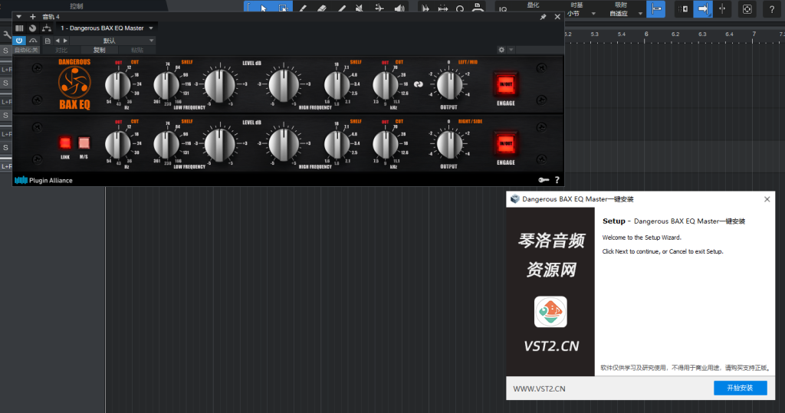Open the 1 - Dangerous BAX EQ Master dropdown
Screen dimensions: 785x413
point(107,28)
